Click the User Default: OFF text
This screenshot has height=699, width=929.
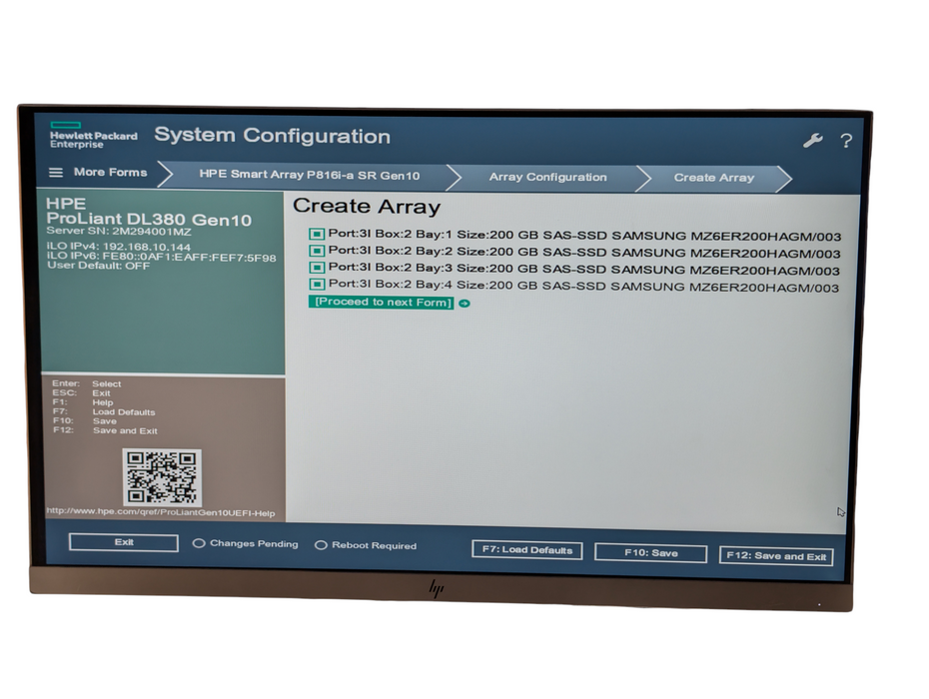(98, 266)
